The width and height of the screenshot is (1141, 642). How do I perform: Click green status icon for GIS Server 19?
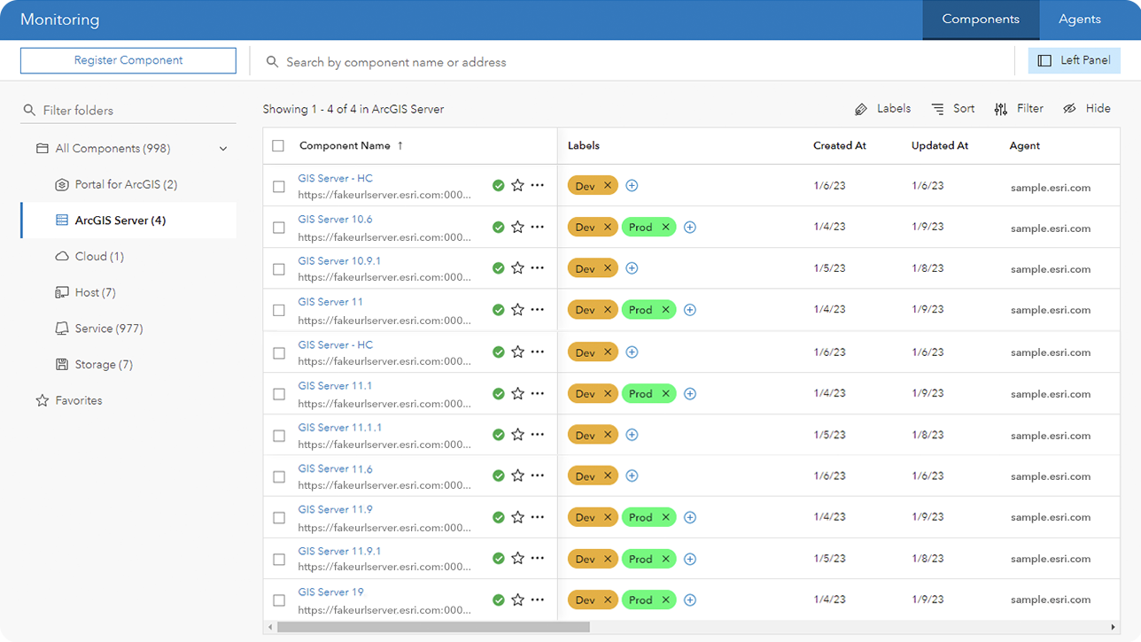(498, 600)
